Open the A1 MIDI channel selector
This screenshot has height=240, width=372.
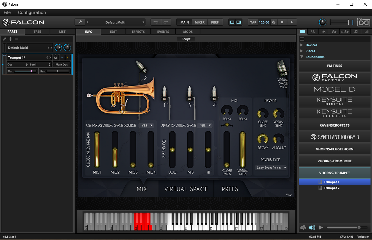pyautogui.click(x=55, y=57)
